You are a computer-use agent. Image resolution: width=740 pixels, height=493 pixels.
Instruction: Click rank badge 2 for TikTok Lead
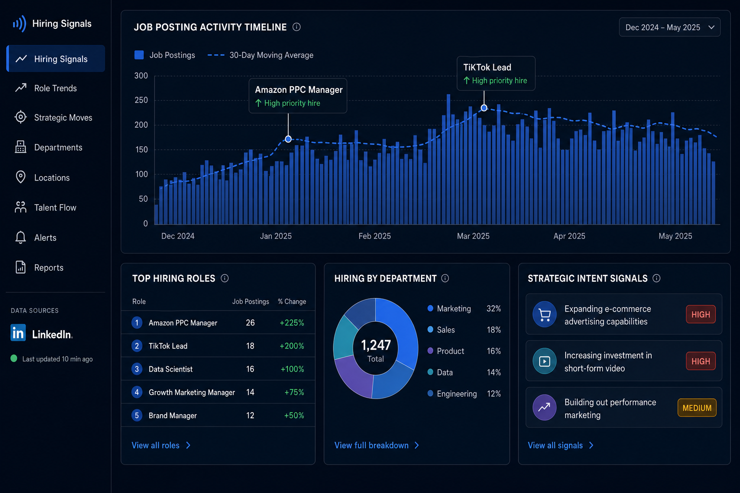(x=137, y=346)
